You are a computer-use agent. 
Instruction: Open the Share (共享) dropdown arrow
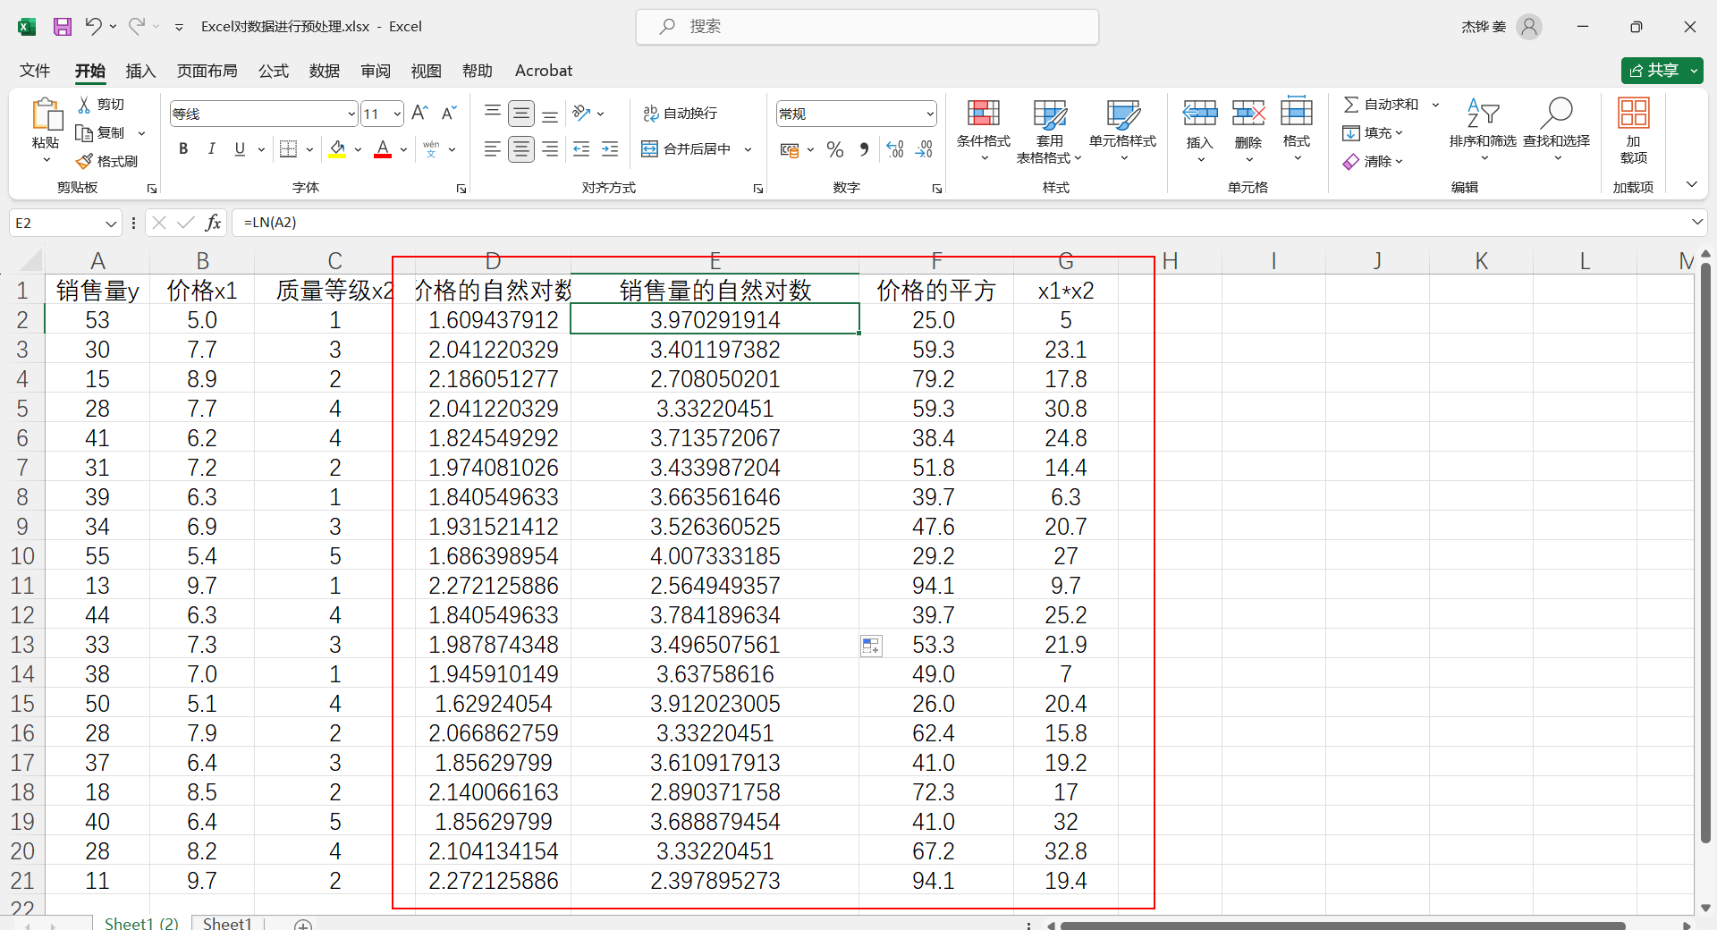tap(1694, 70)
